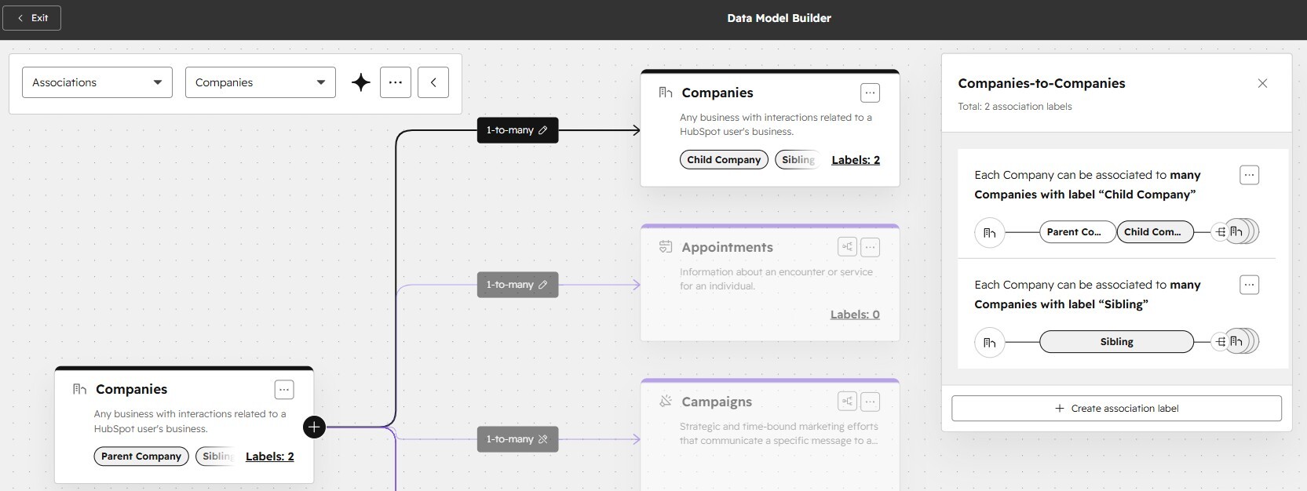Click the Child Com... pill in the panel
The image size is (1307, 491).
1155,232
